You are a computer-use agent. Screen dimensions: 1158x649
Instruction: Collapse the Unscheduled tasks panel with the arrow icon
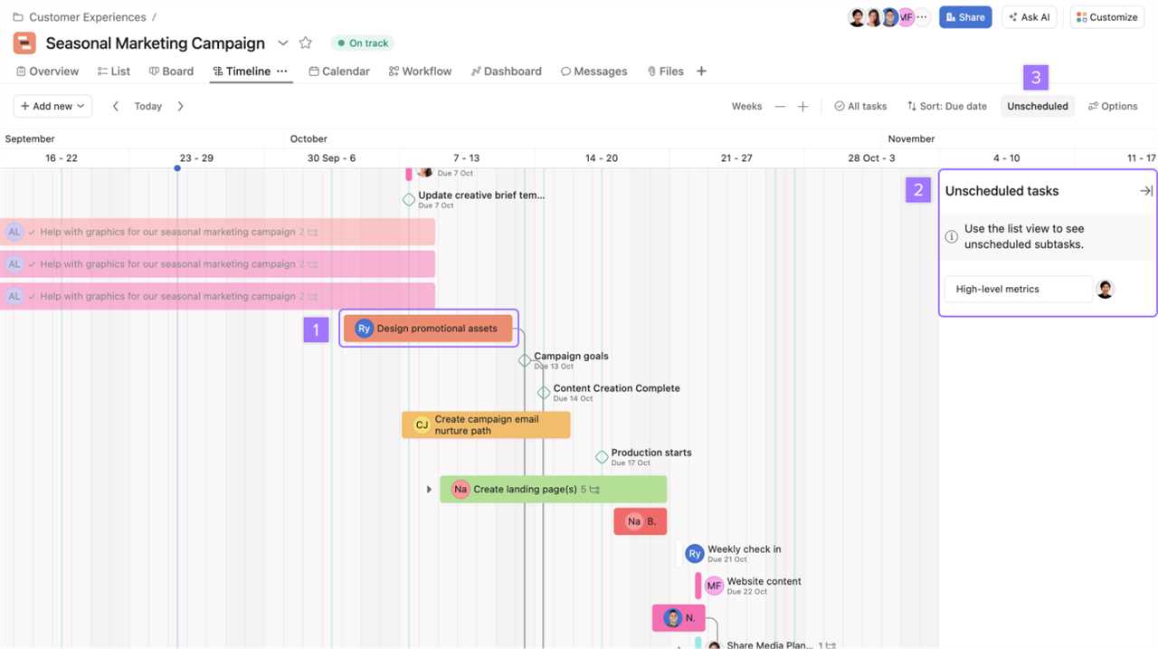[x=1145, y=191]
